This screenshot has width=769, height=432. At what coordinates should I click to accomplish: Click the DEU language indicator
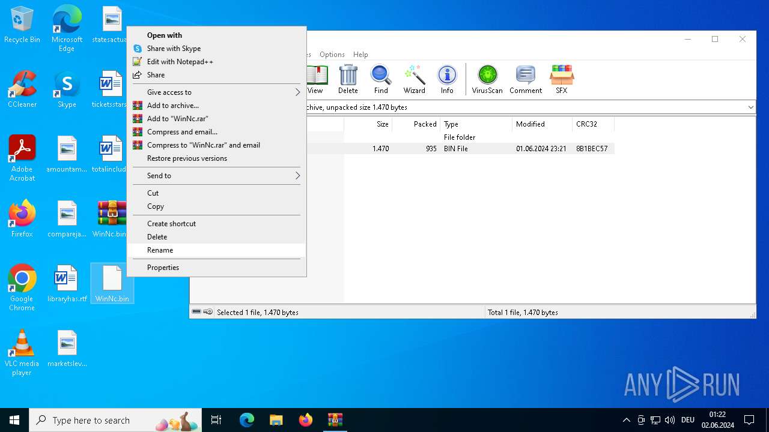pyautogui.click(x=688, y=420)
